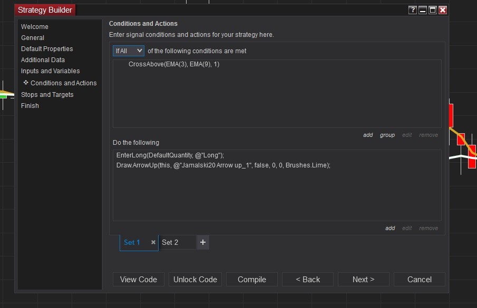Click group link under conditions list
Image resolution: width=477 pixels, height=308 pixels.
pos(387,135)
